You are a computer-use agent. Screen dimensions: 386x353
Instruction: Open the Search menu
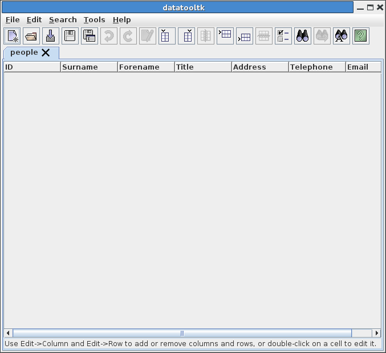63,19
